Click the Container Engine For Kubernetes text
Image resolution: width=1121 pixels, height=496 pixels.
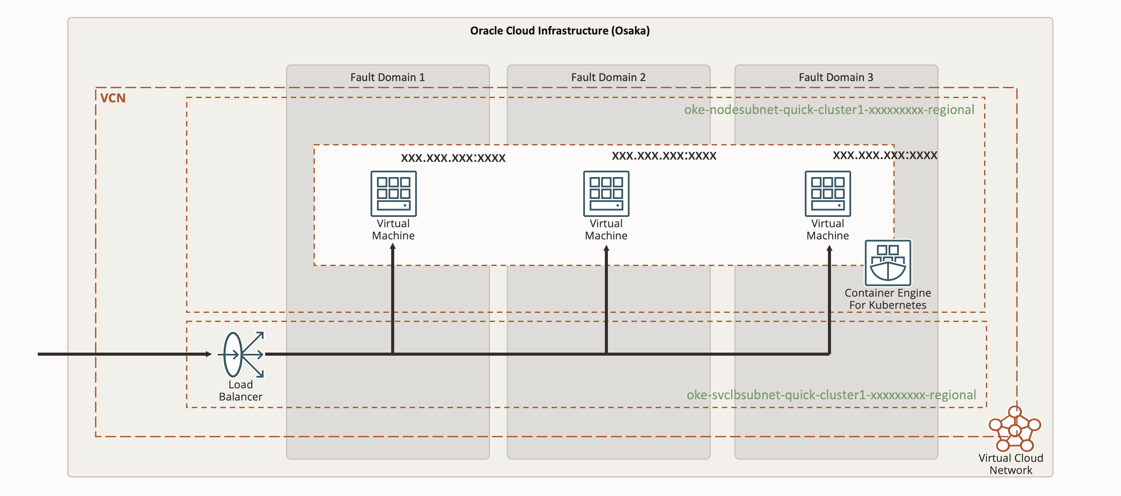point(888,299)
